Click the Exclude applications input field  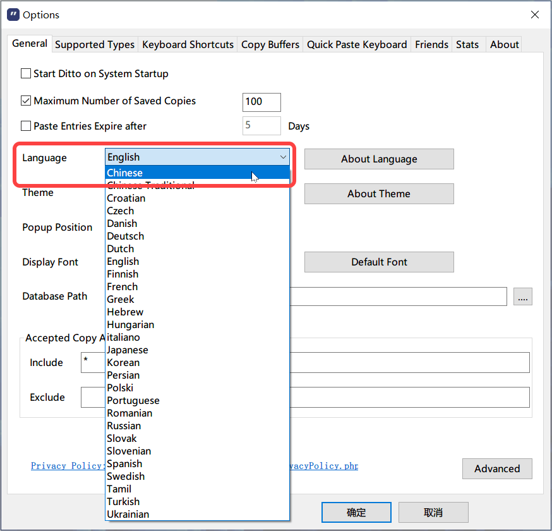pos(305,398)
